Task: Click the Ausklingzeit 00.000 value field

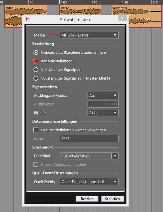Action: pos(103,104)
